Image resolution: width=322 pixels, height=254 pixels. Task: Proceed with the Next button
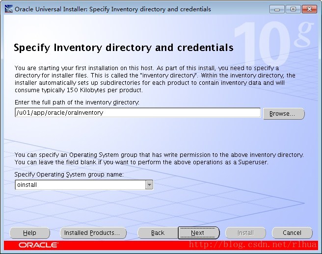pos(199,233)
